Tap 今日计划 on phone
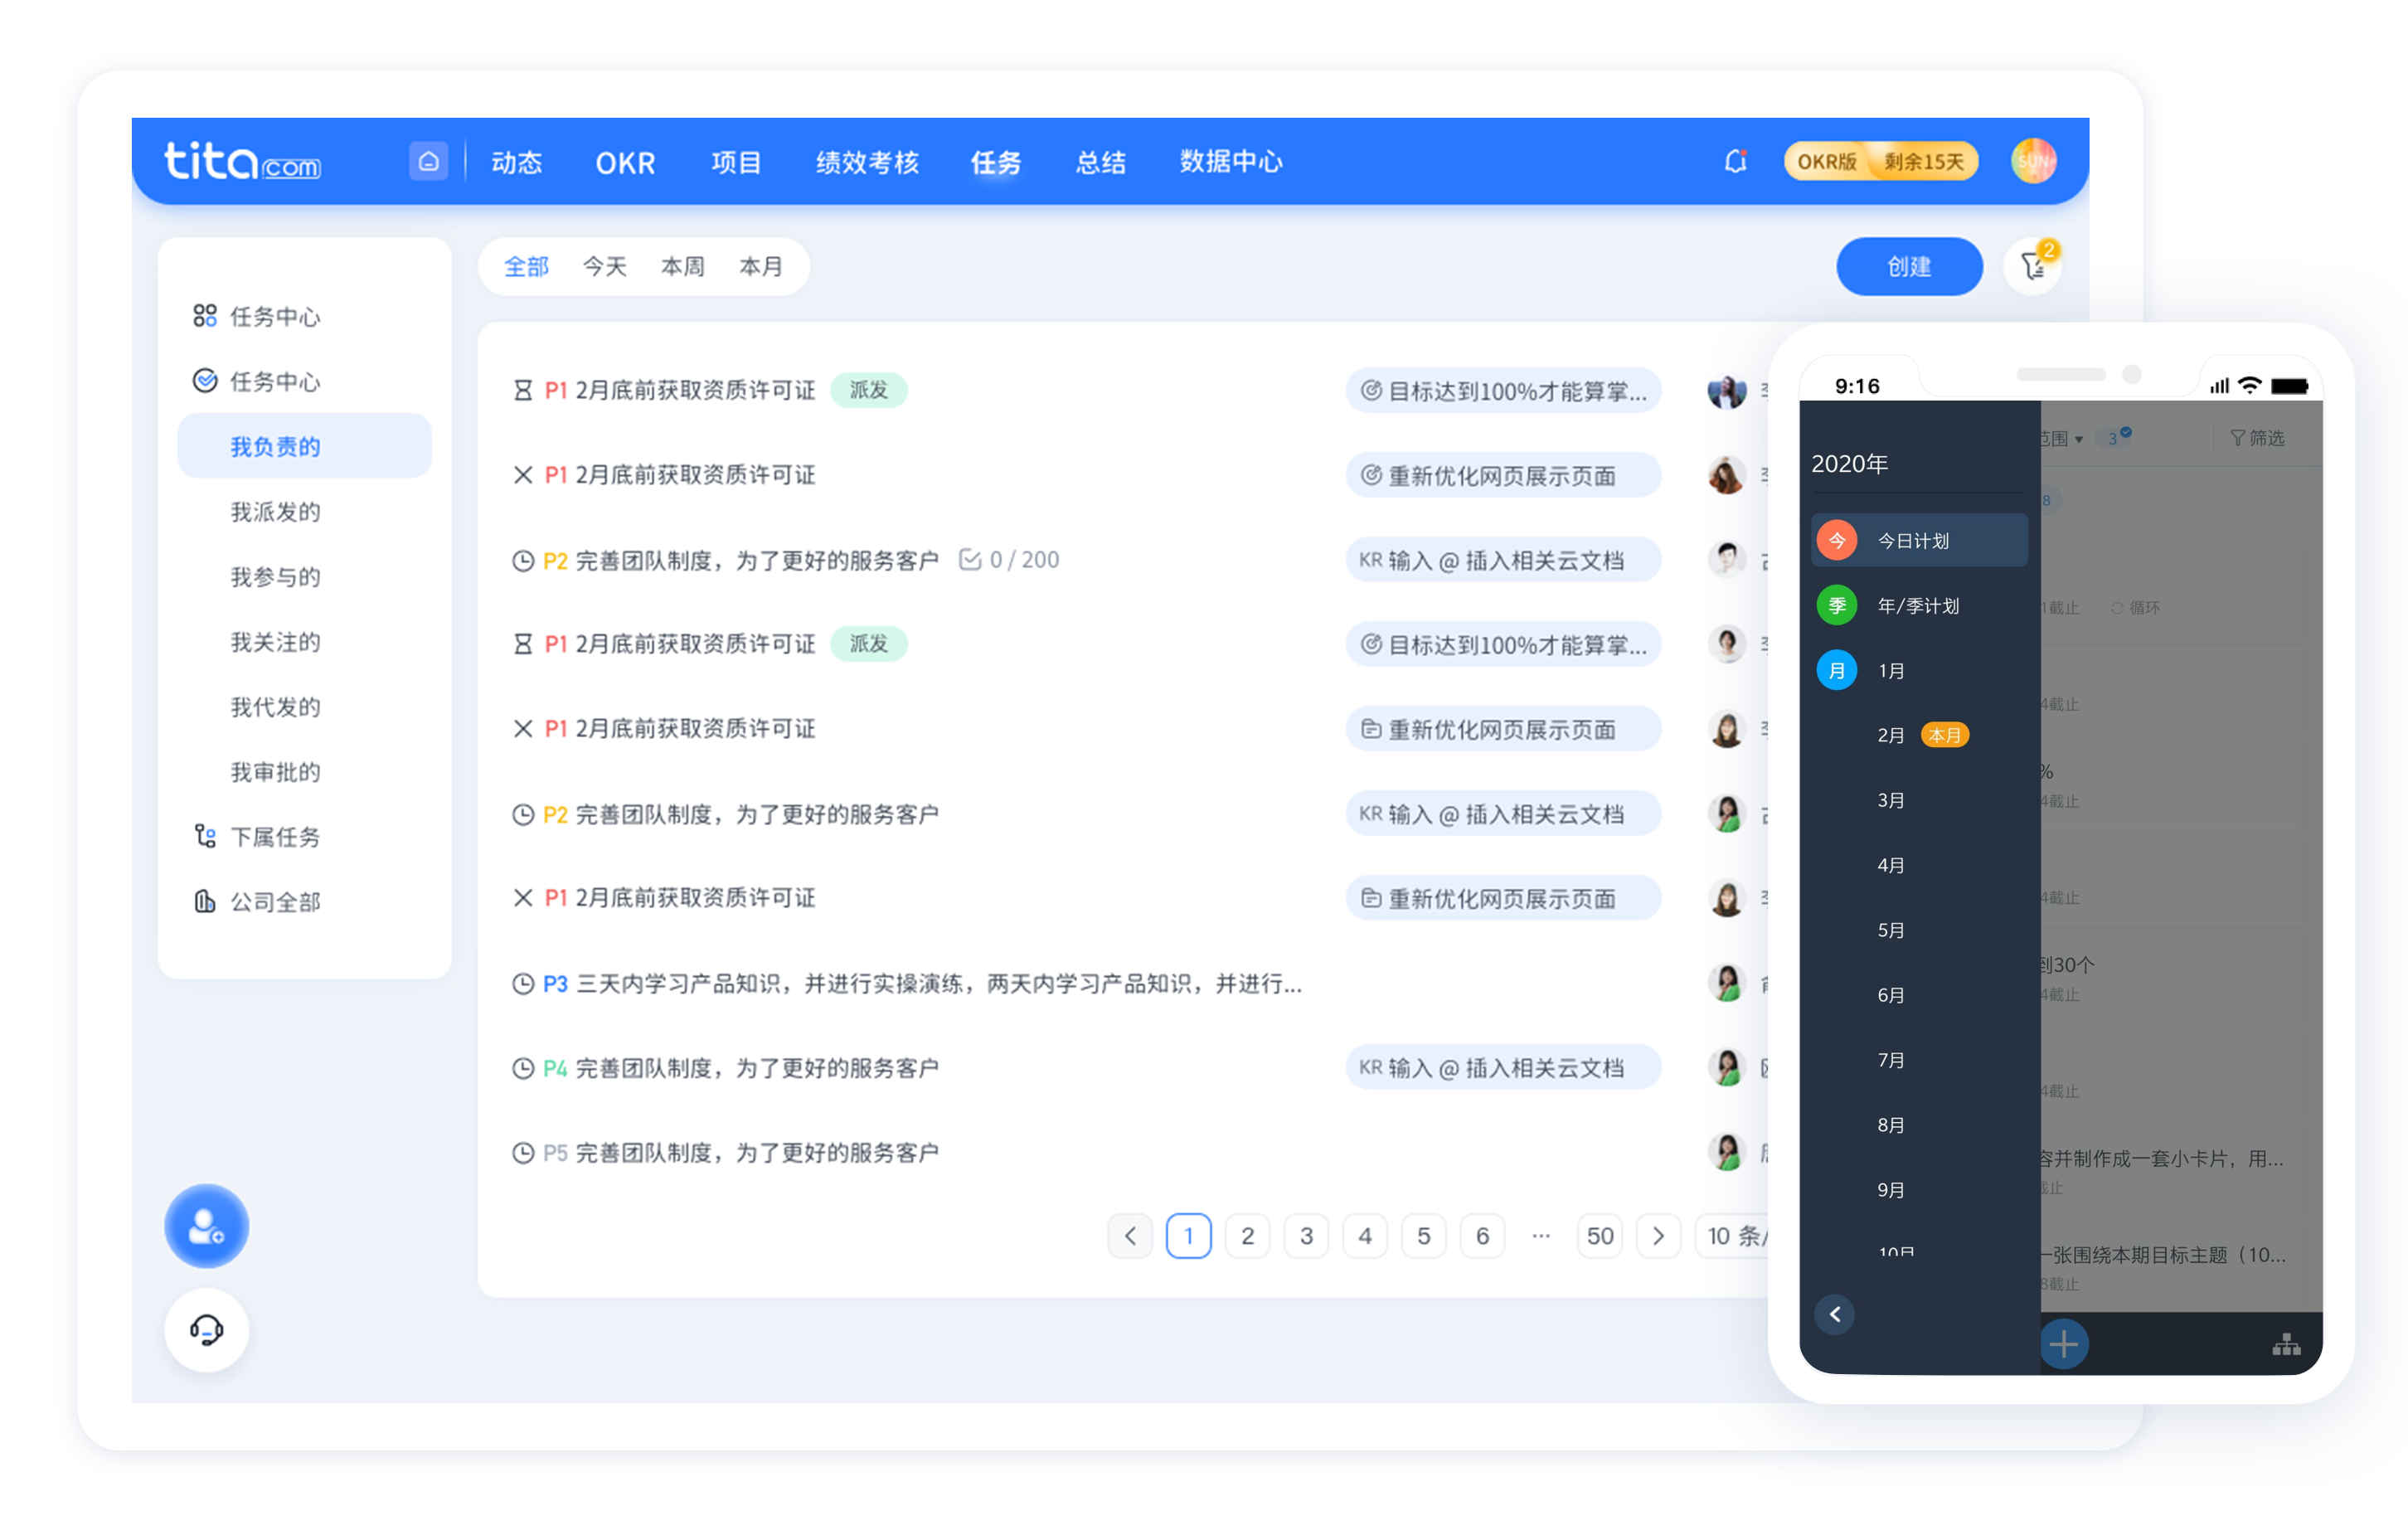 point(1919,540)
